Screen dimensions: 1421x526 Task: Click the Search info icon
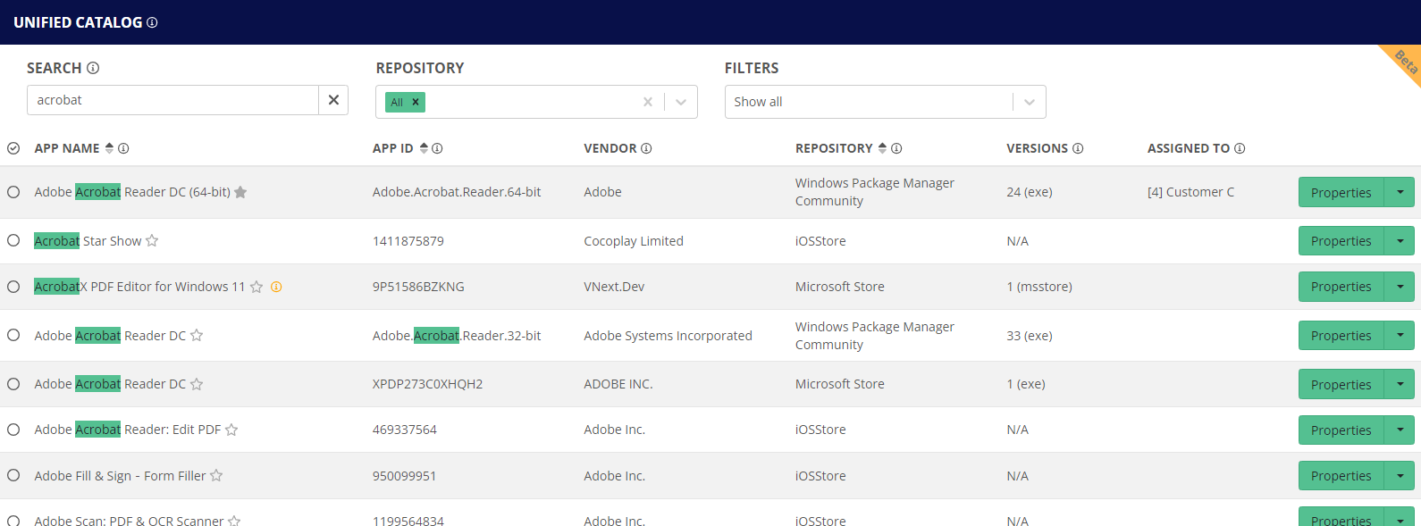click(x=93, y=68)
